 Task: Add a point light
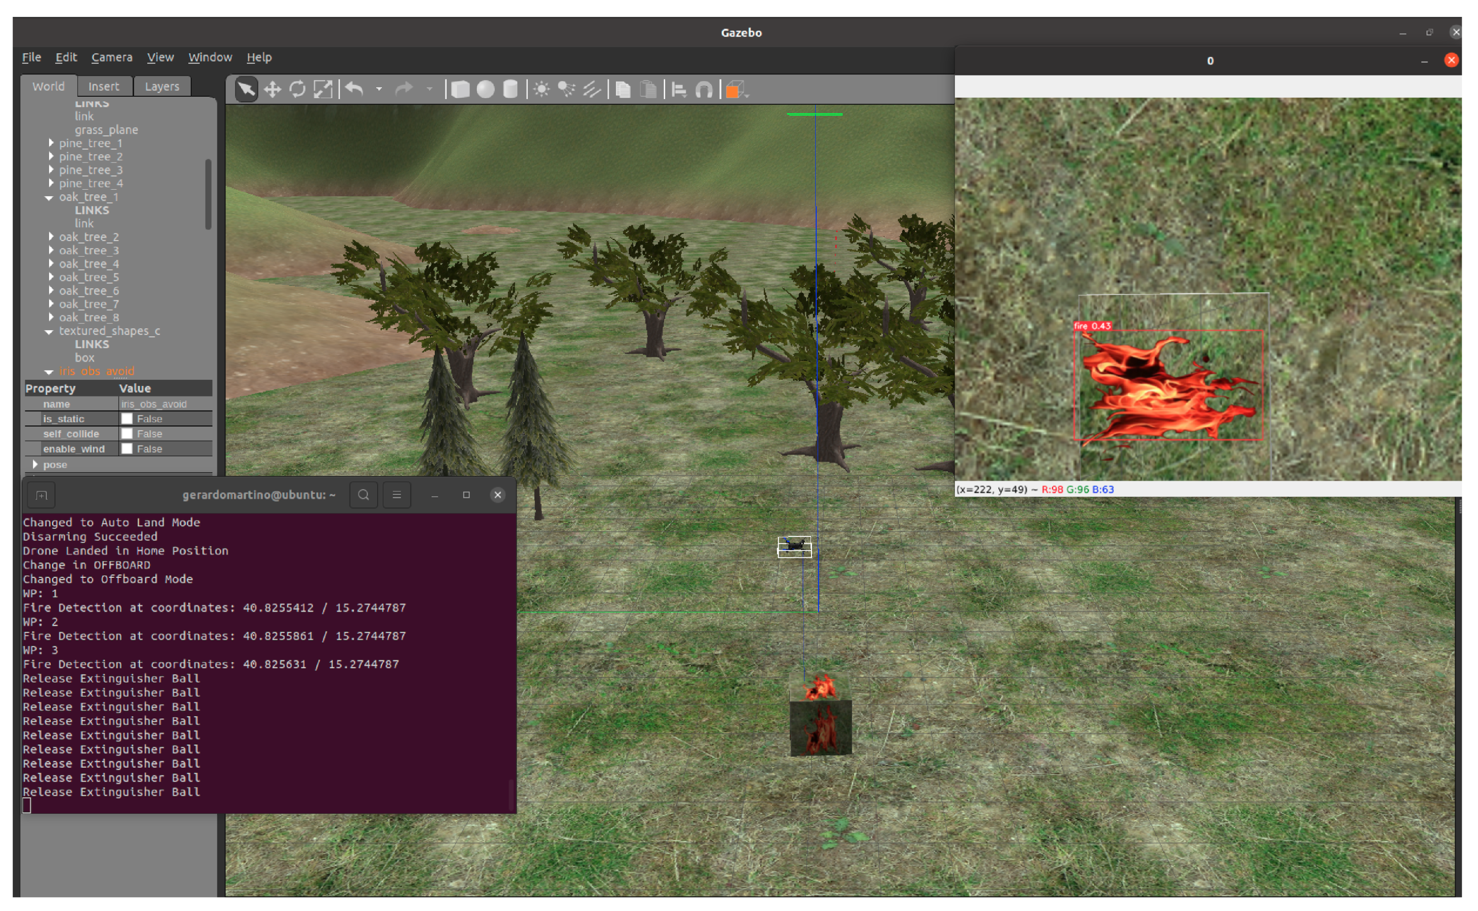tap(541, 90)
